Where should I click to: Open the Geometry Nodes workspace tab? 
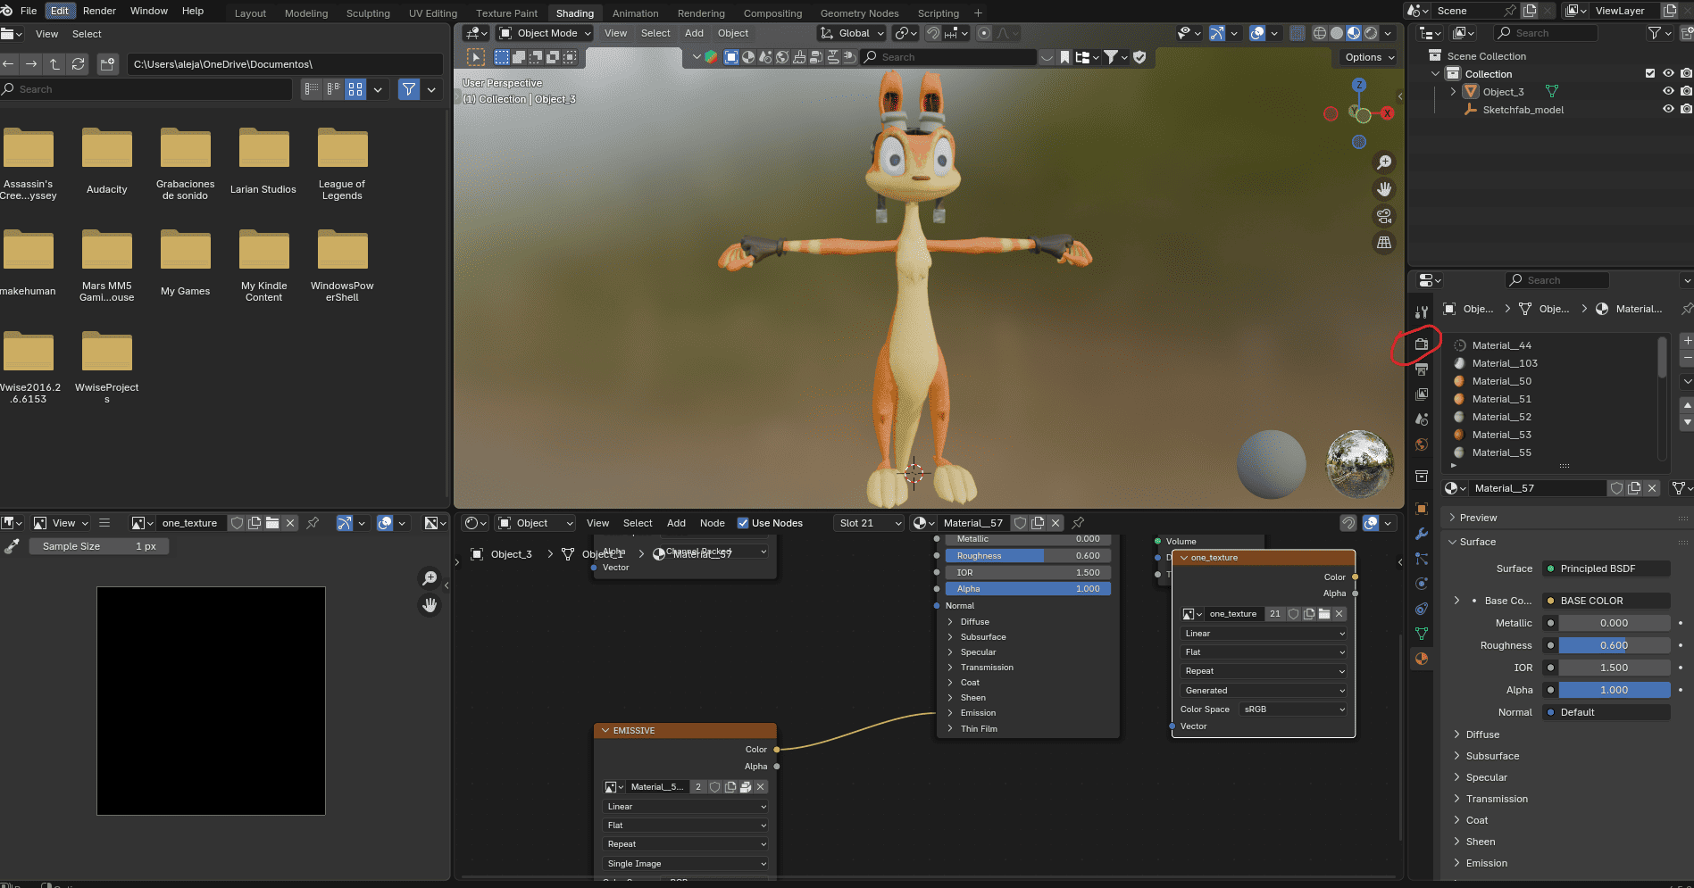(859, 12)
